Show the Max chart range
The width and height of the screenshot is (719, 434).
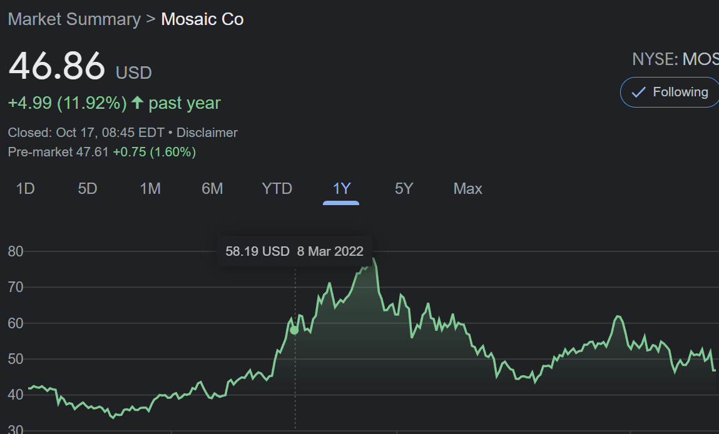coord(467,188)
